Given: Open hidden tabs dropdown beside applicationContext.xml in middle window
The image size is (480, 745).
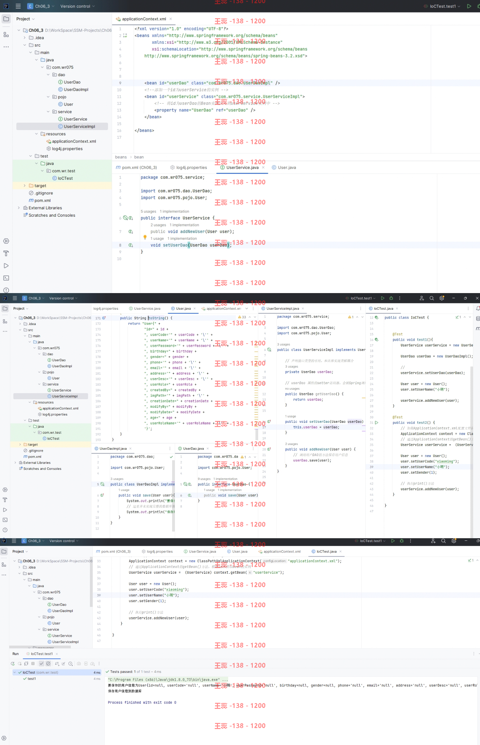Looking at the screenshot, I should click(247, 308).
